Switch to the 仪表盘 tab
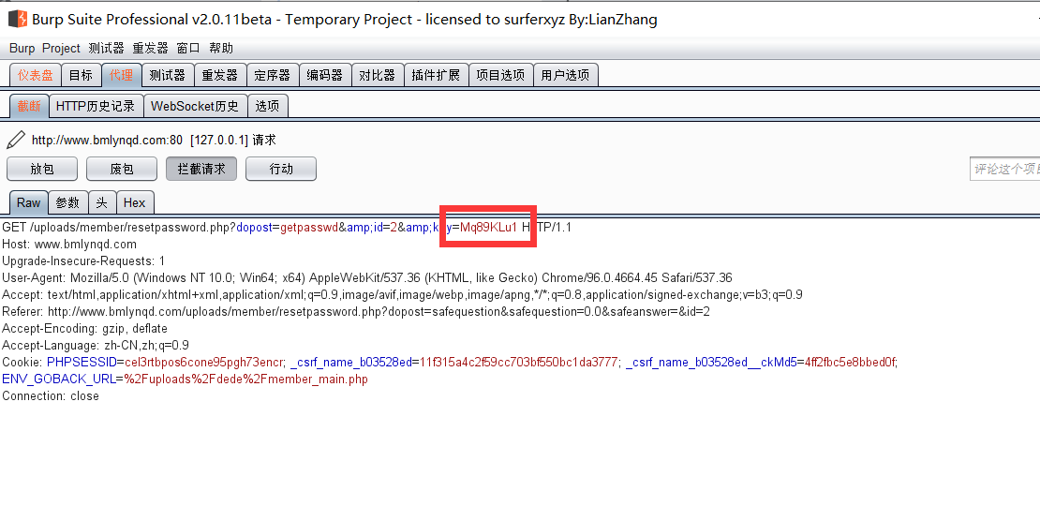This screenshot has width=1040, height=506. [36, 75]
